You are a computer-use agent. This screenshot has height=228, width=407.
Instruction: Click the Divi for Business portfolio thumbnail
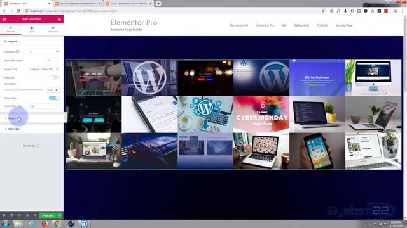click(x=317, y=77)
